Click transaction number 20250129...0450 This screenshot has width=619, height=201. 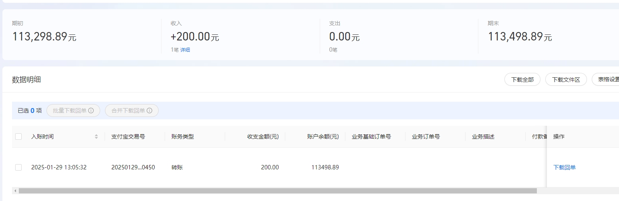[x=133, y=167]
